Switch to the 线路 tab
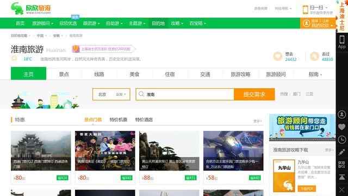Image resolution: width=348 pixels, height=196 pixels. point(99,74)
